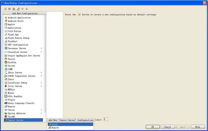Click the JUnit icon
This screenshot has height=131, width=208.
[x=6, y=79]
